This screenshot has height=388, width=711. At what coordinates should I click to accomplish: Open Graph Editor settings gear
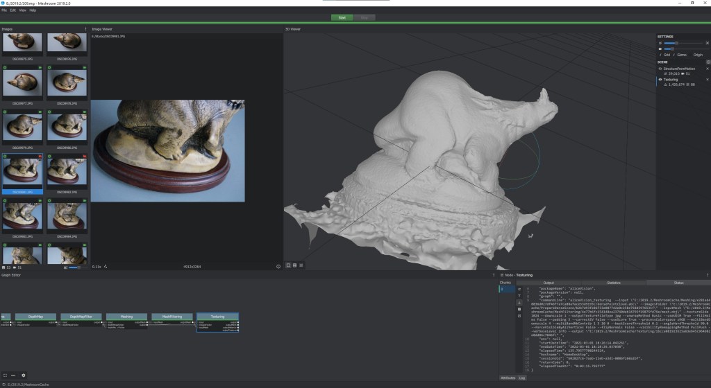(23, 375)
